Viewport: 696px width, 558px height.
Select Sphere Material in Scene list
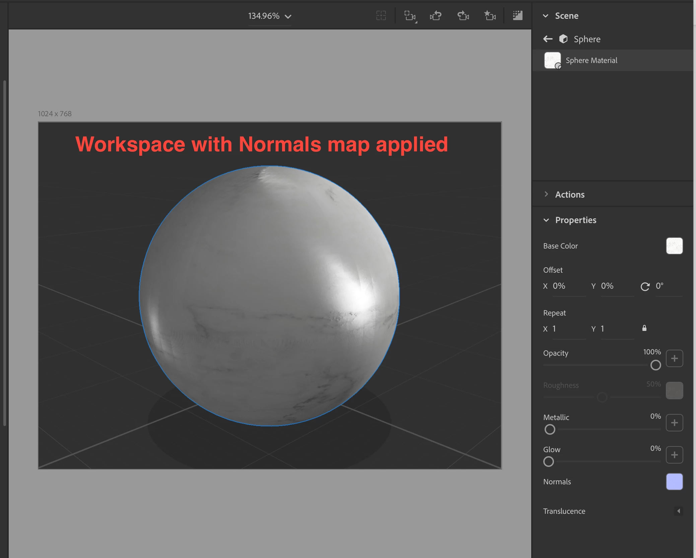click(591, 60)
